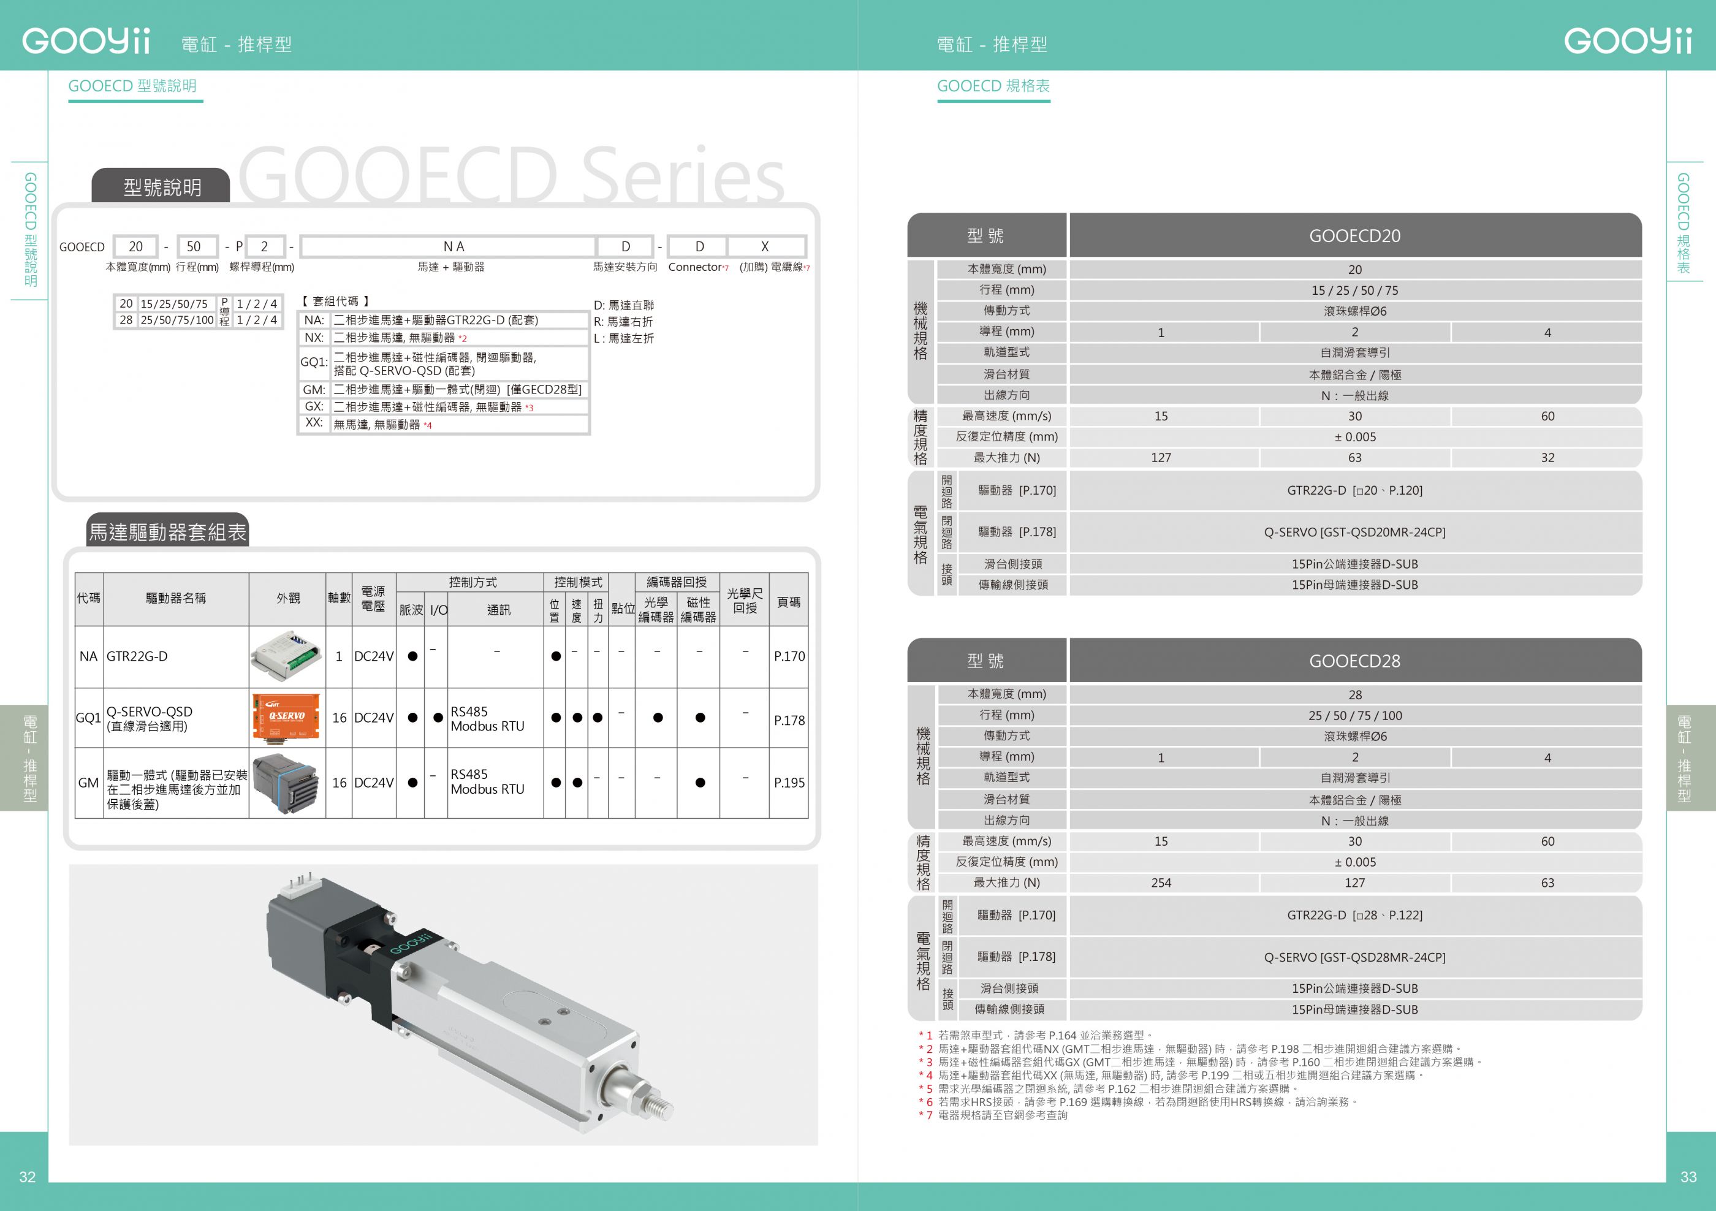The width and height of the screenshot is (1716, 1211).
Task: Click page number 32
Action: click(27, 1177)
